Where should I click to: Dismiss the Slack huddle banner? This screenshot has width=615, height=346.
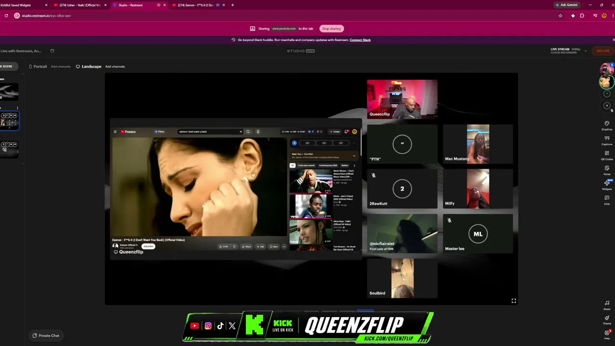point(613,40)
